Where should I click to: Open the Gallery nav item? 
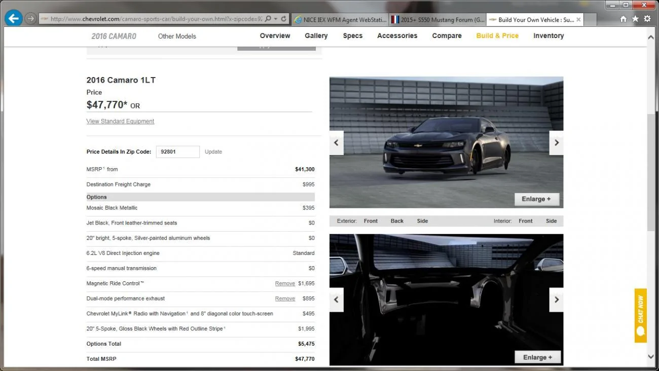[x=316, y=35]
